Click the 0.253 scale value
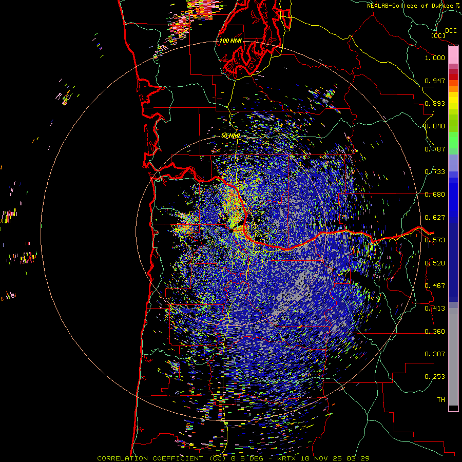 pyautogui.click(x=435, y=377)
